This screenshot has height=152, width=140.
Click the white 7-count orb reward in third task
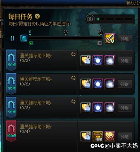(110, 108)
